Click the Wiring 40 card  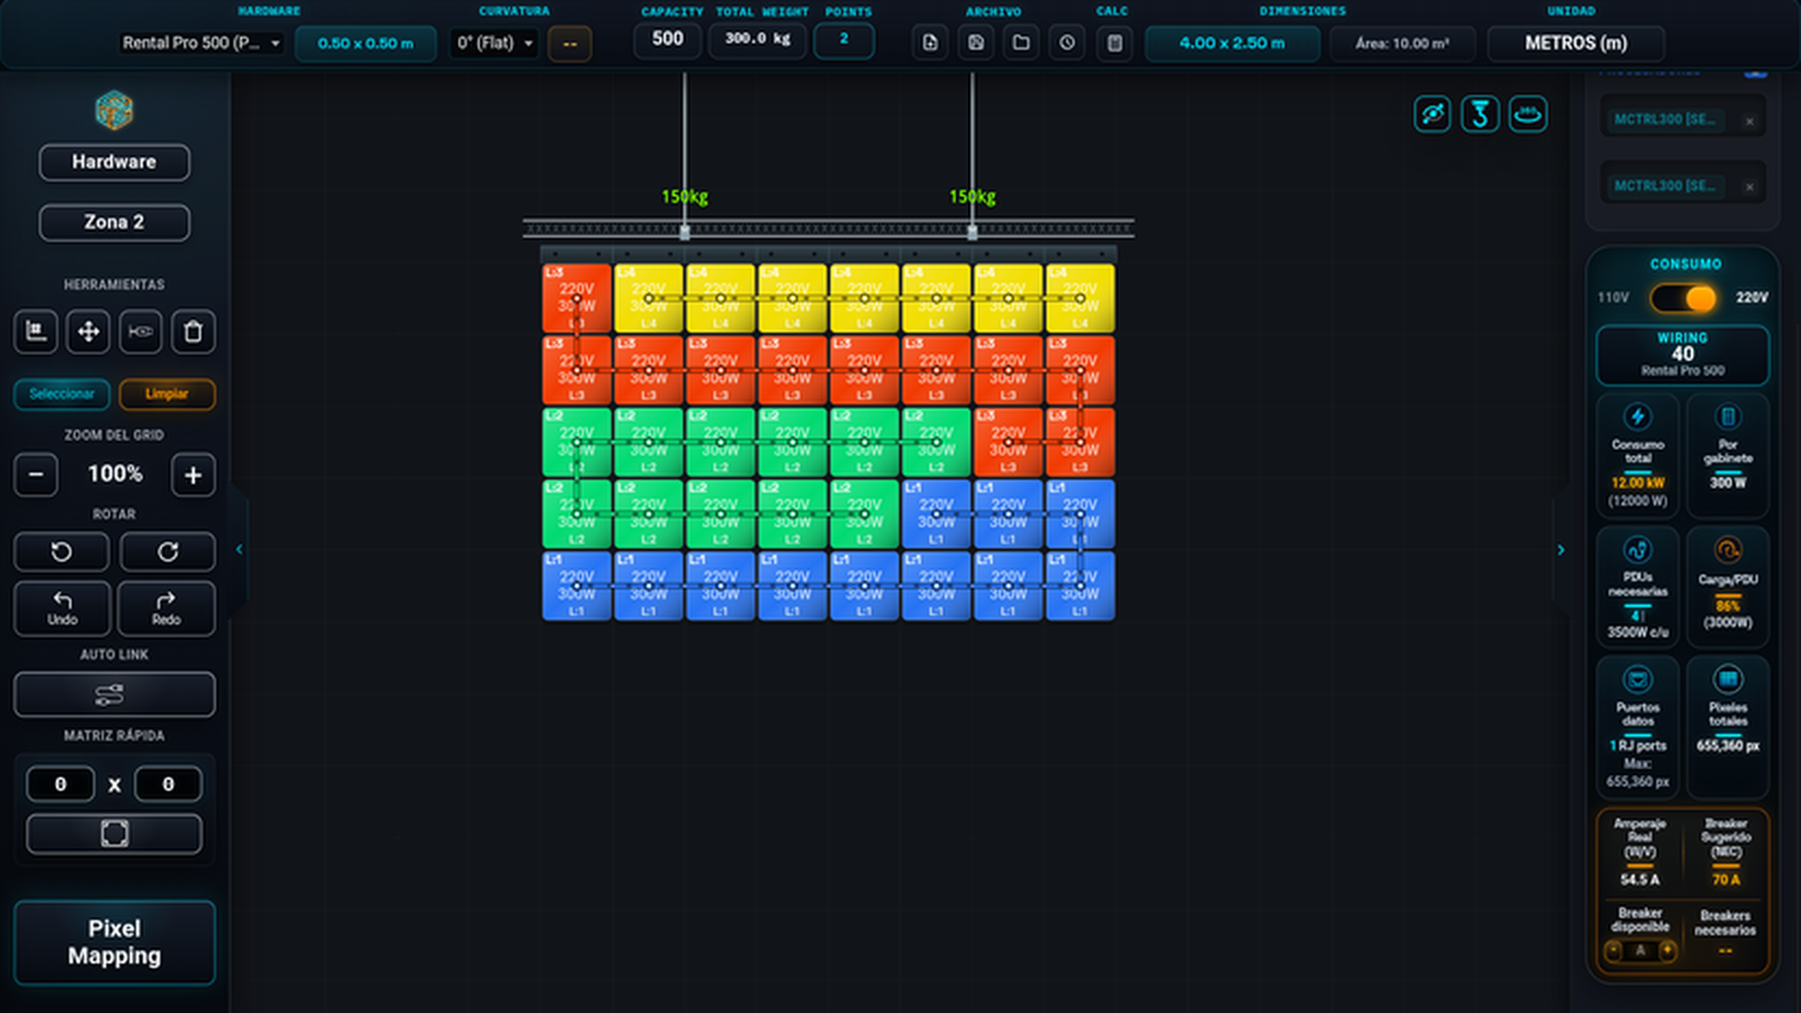(x=1683, y=355)
